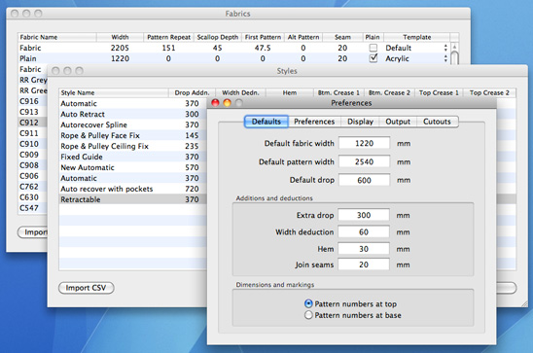Click the Default pattern width field
Image resolution: width=533 pixels, height=353 pixels.
[364, 161]
